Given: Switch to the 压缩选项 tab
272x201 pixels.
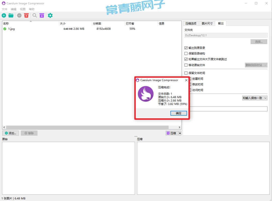Looking at the screenshot, I should pos(191,23).
